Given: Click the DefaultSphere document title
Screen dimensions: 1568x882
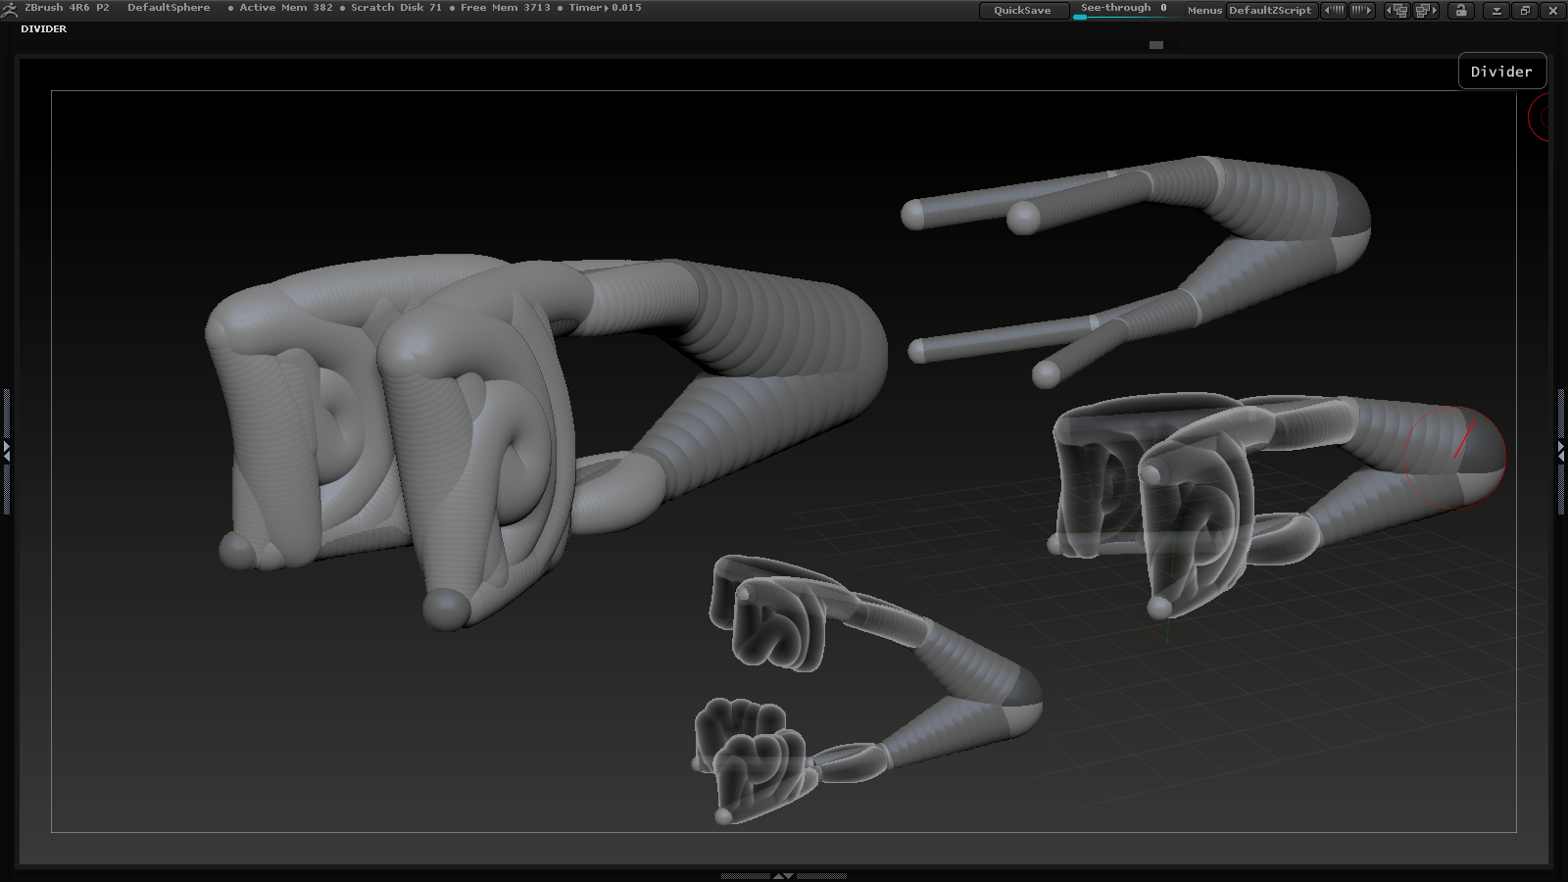Looking at the screenshot, I should click(x=169, y=8).
